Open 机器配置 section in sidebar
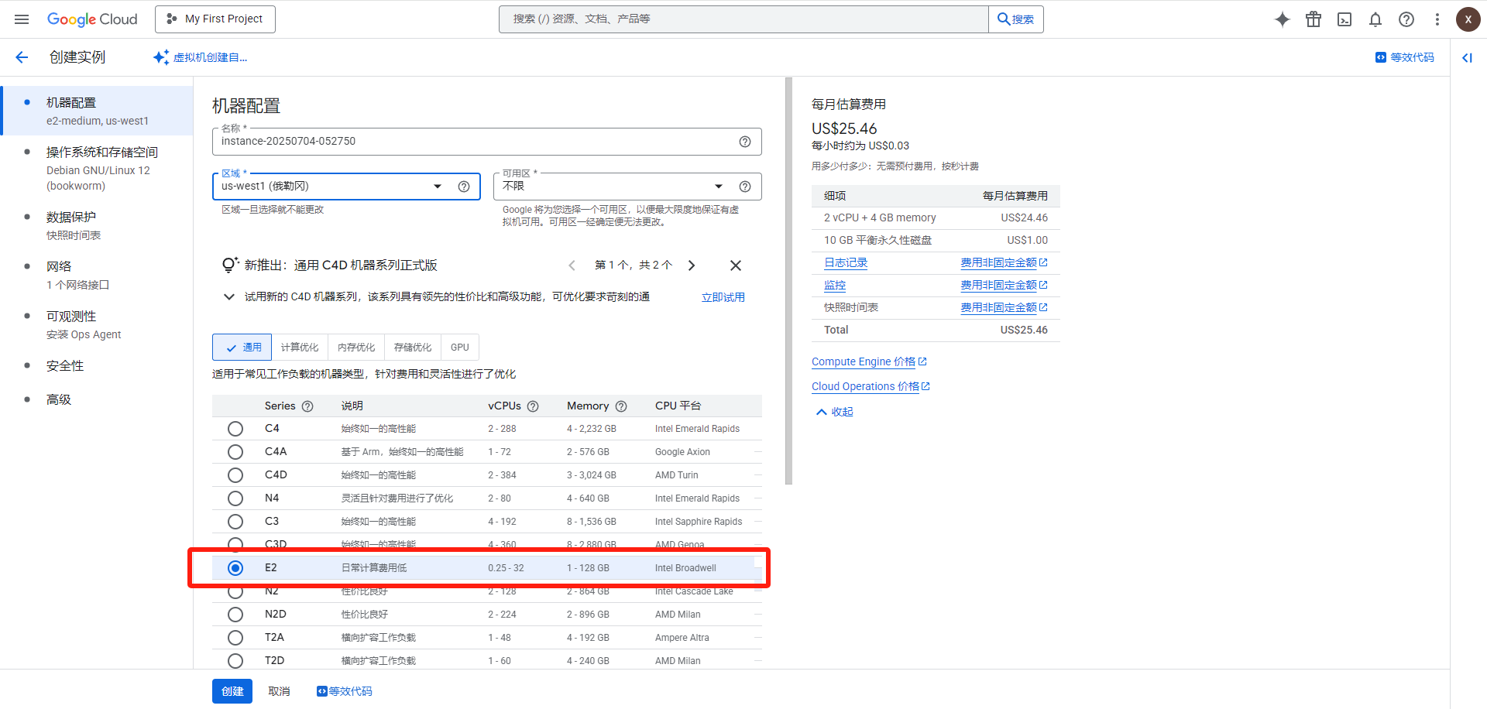This screenshot has height=709, width=1487. tap(98, 111)
